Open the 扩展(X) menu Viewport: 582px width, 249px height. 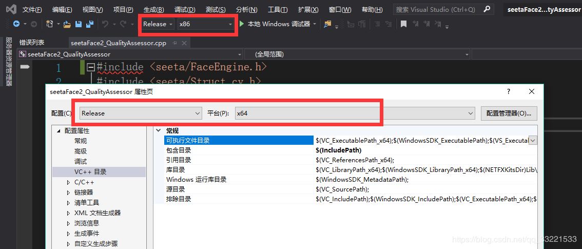pos(308,9)
